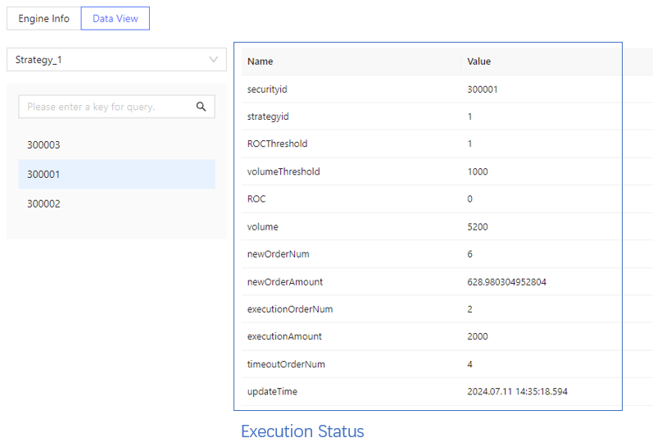This screenshot has height=447, width=653.
Task: Click the Name column header
Action: (x=261, y=62)
